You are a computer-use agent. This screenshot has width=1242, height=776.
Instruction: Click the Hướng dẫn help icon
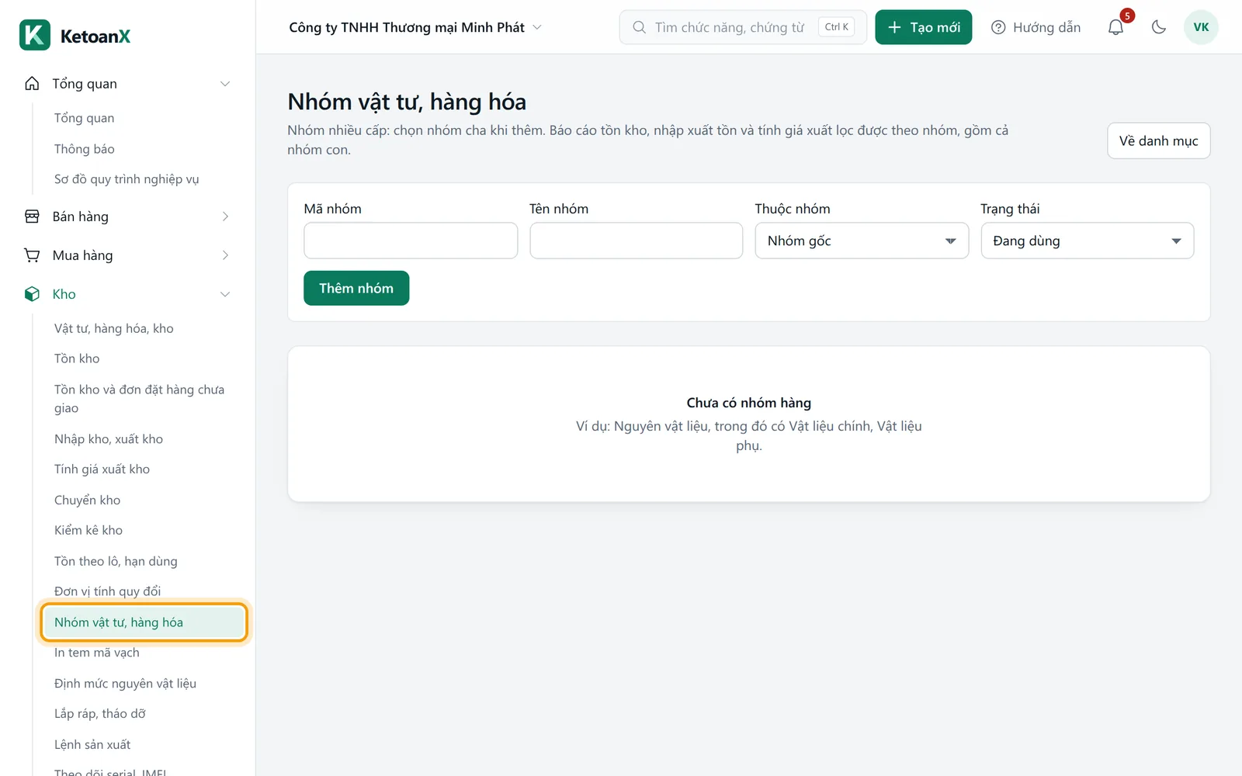click(x=998, y=27)
